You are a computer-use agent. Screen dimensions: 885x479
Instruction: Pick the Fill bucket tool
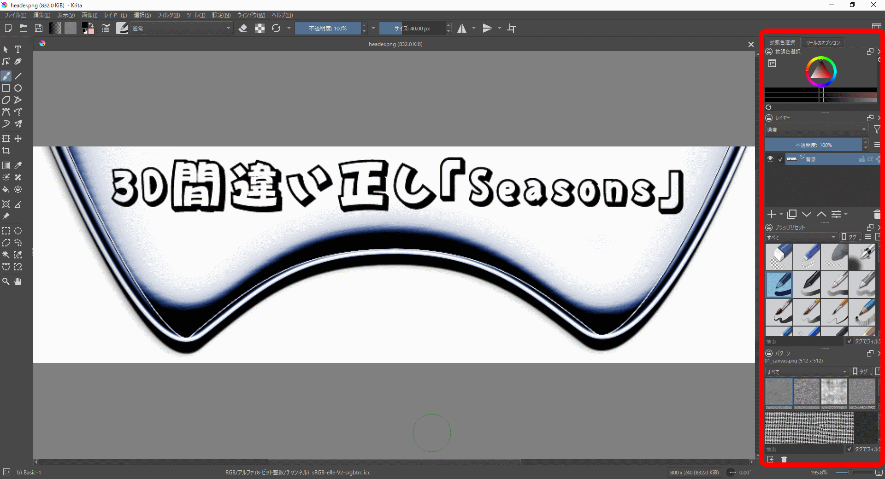(x=6, y=189)
